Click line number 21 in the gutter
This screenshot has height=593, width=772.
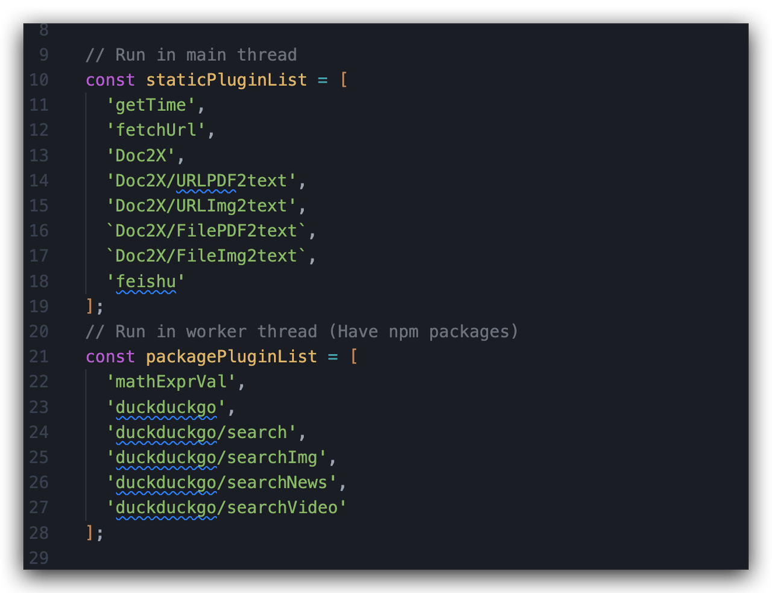(x=39, y=357)
